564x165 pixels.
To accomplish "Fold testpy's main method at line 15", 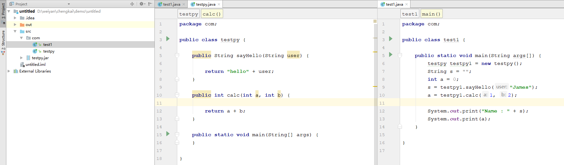I will 177,135.
